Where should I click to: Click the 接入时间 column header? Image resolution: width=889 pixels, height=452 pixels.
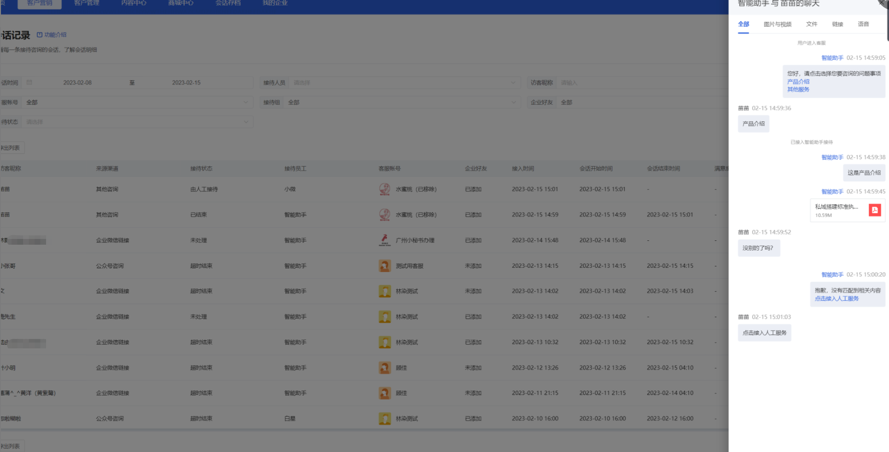tap(523, 169)
